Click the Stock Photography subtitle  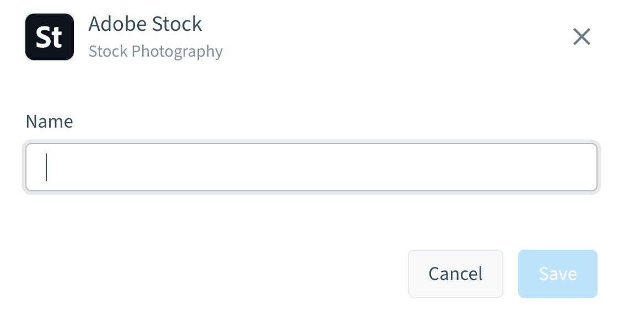coord(155,51)
